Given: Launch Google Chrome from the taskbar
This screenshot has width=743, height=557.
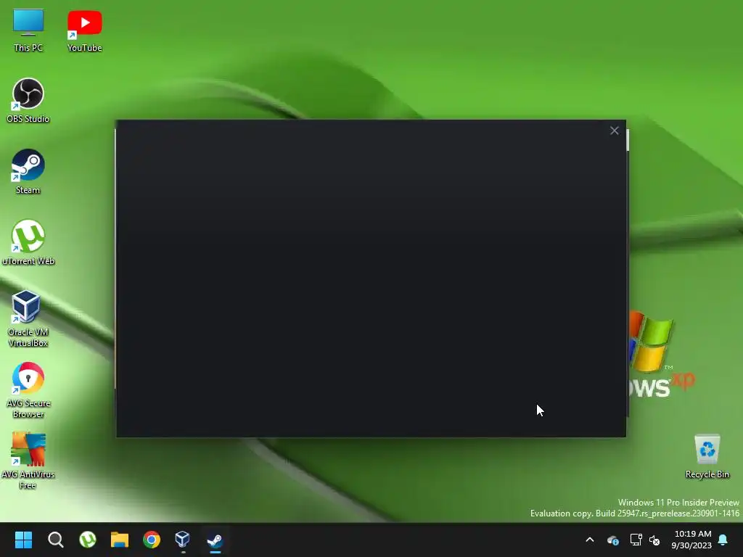Looking at the screenshot, I should click(152, 540).
